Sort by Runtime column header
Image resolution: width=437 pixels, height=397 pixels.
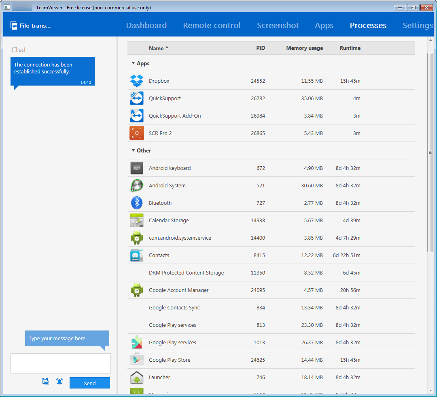(350, 48)
